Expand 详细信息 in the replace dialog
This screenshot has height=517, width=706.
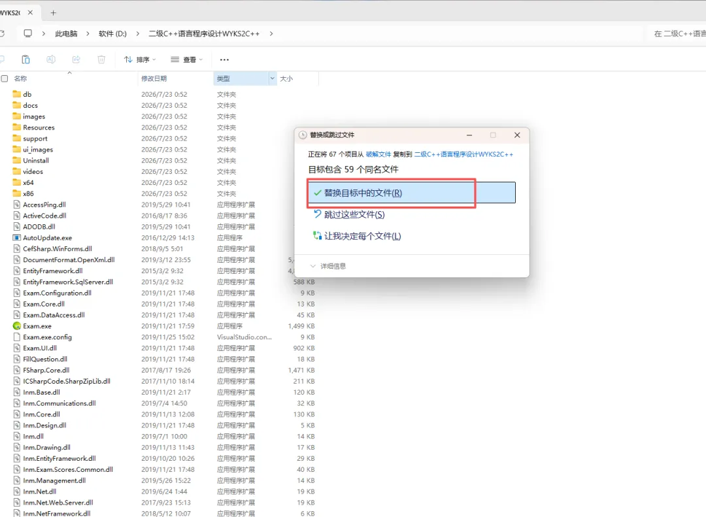click(x=328, y=266)
